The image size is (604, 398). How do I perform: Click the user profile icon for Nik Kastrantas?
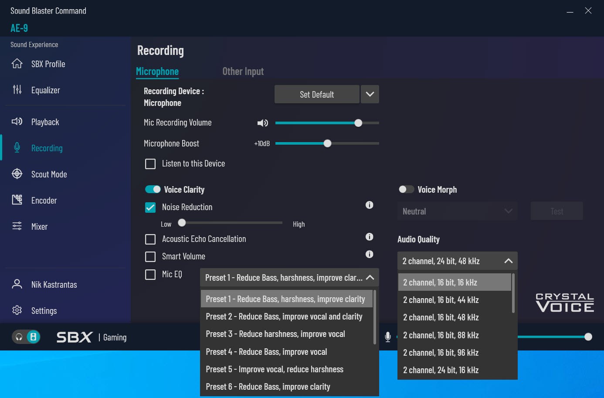click(17, 284)
